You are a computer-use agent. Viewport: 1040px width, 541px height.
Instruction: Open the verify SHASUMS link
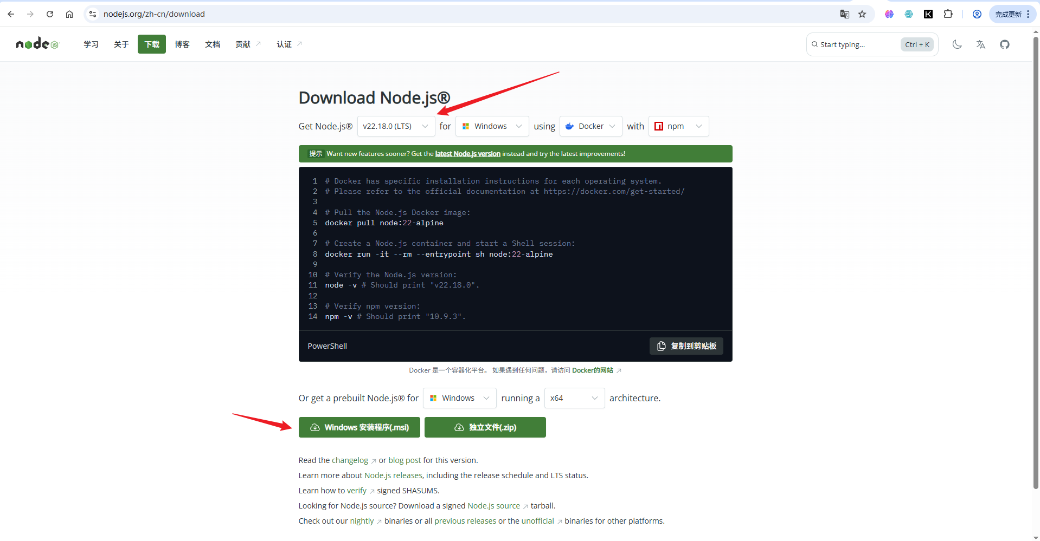tap(357, 491)
